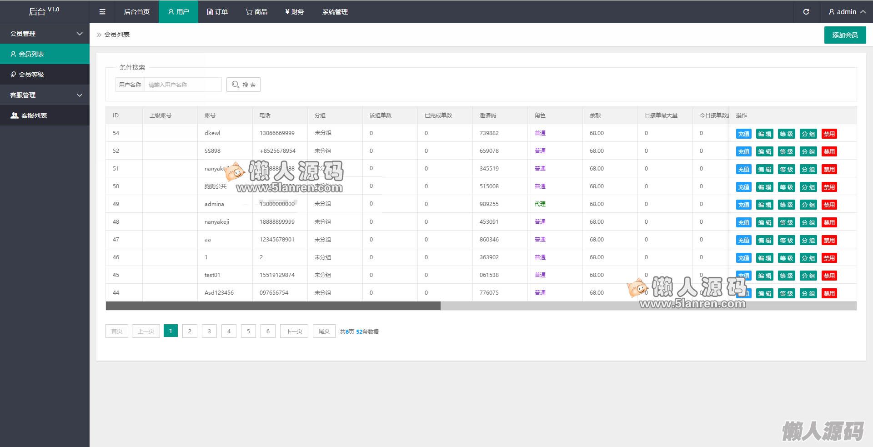Switch to the 财务 menu tab

(294, 12)
